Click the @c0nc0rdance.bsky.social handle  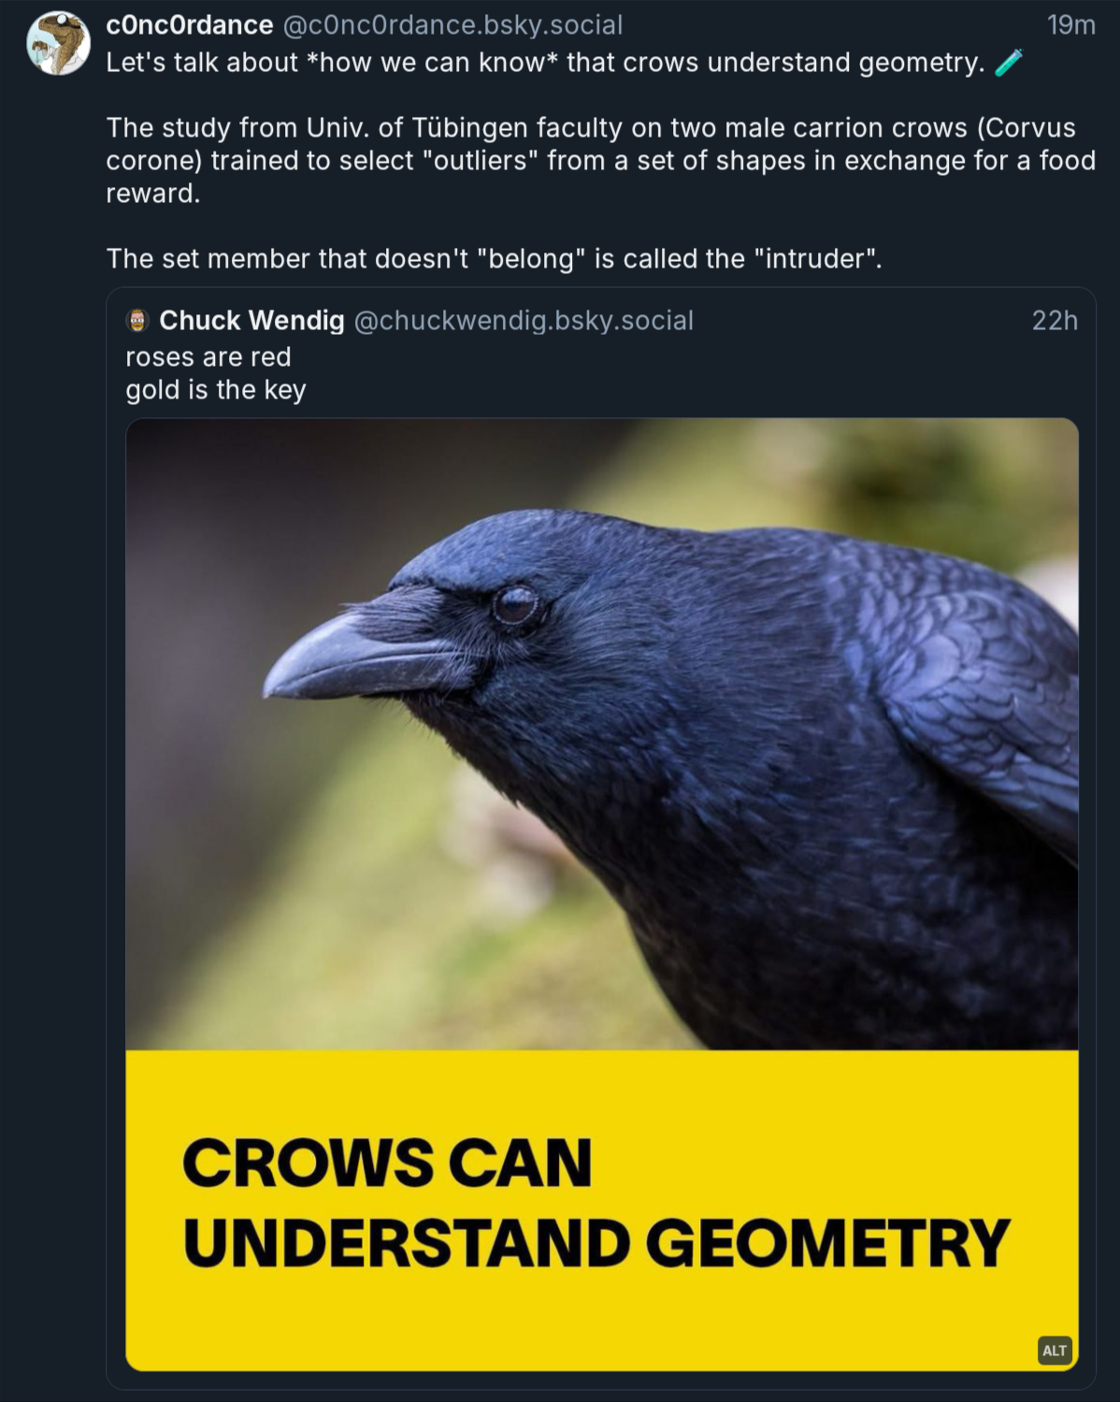coord(452,25)
